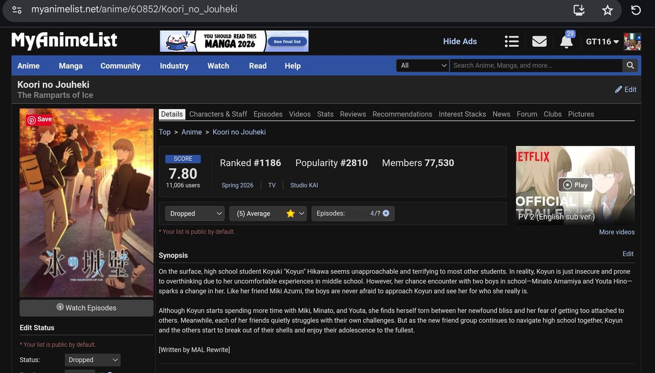
Task: Bookmark this page with the star icon
Action: pos(608,10)
